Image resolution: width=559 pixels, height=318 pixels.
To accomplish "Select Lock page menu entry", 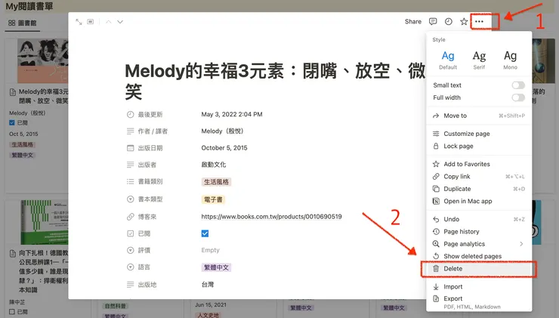I will pos(479,147).
